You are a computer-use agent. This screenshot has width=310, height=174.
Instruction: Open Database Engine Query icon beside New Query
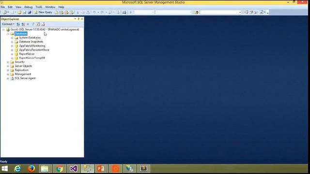pyautogui.click(x=56, y=13)
